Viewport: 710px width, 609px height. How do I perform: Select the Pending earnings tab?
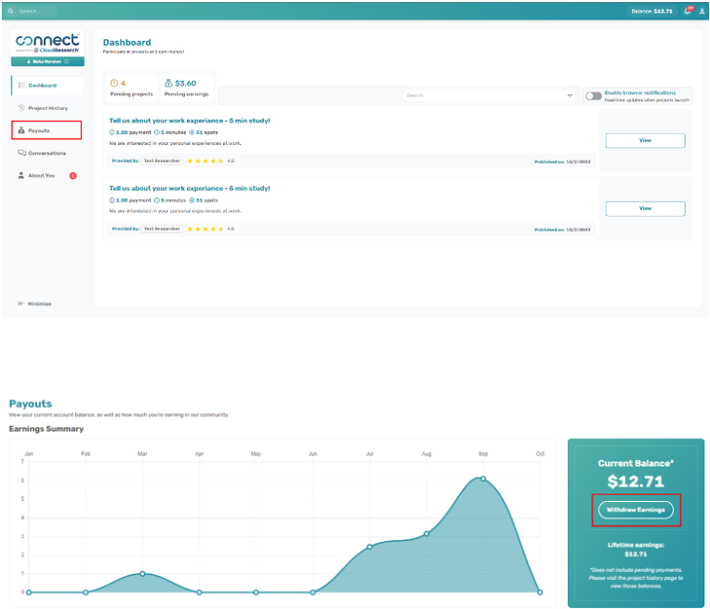187,88
